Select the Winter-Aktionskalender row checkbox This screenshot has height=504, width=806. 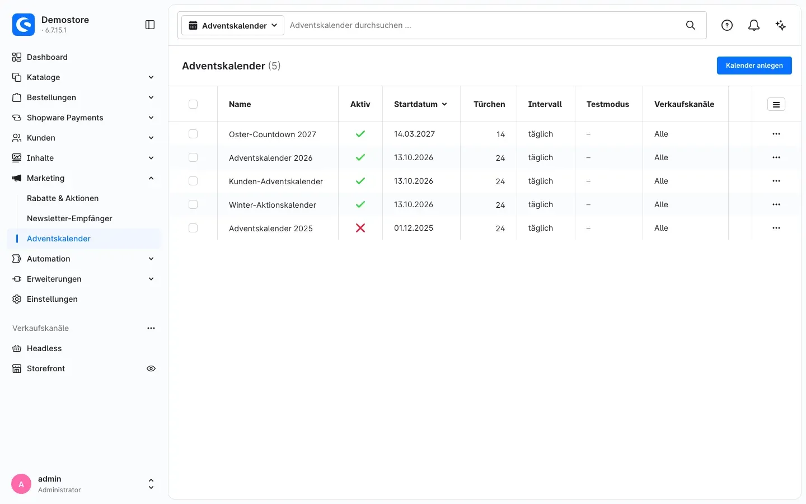tap(193, 204)
